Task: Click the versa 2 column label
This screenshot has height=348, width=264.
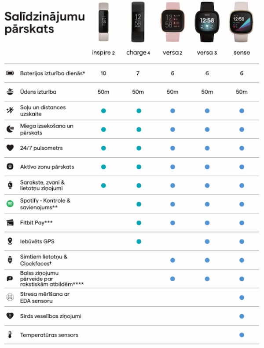Action: [172, 53]
